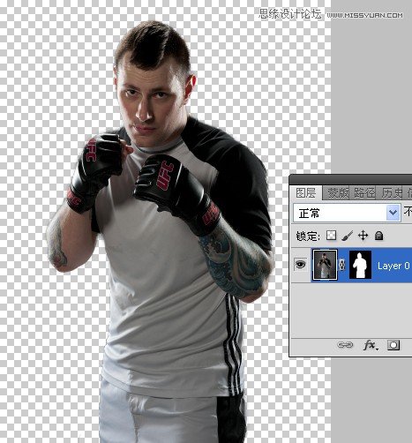412x443 pixels.
Task: Click the link layers icon at panel bottom
Action: click(345, 345)
